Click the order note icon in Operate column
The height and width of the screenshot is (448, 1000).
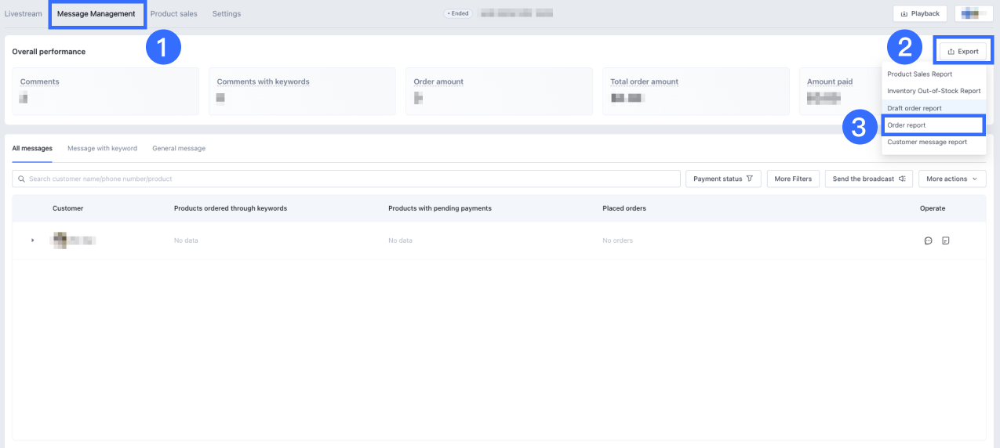tap(945, 240)
